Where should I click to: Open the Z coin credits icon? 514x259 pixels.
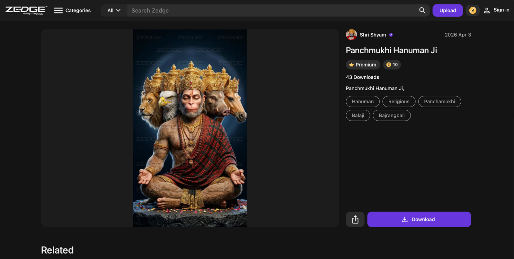click(473, 11)
